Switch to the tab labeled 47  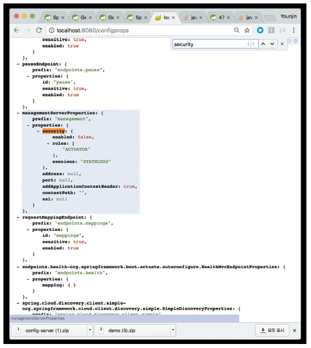pyautogui.click(x=220, y=17)
